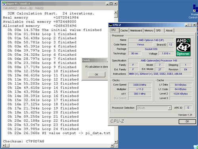Click the Voltage value 1.616 v
Image resolution: width=198 pixels, height=149 pixels.
166,53
